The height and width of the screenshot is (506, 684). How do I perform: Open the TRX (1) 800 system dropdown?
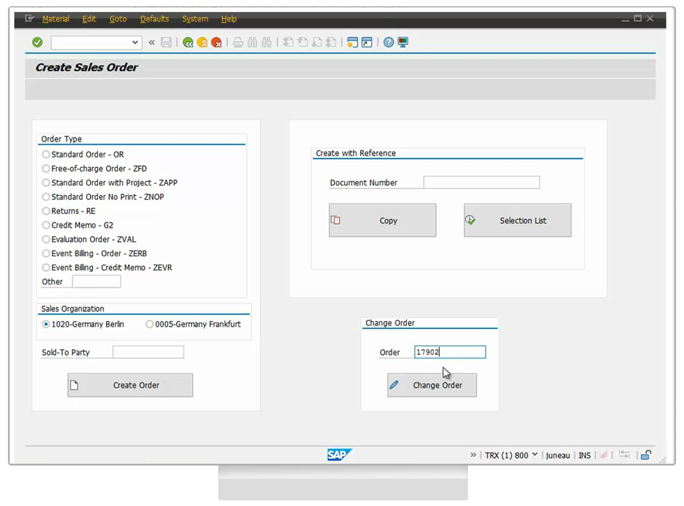[x=534, y=455]
